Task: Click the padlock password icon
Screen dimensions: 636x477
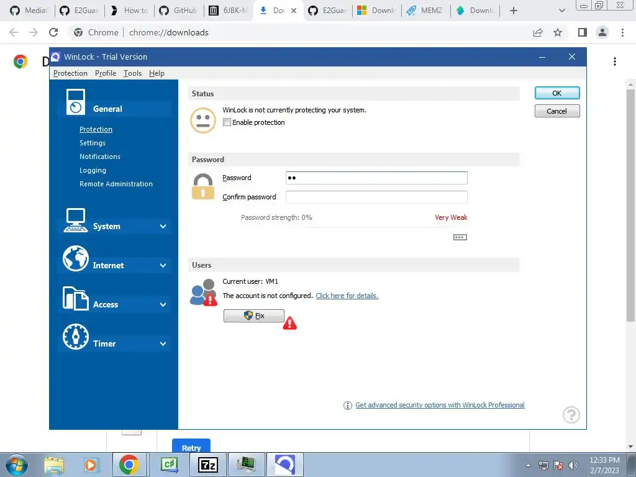Action: pos(203,186)
